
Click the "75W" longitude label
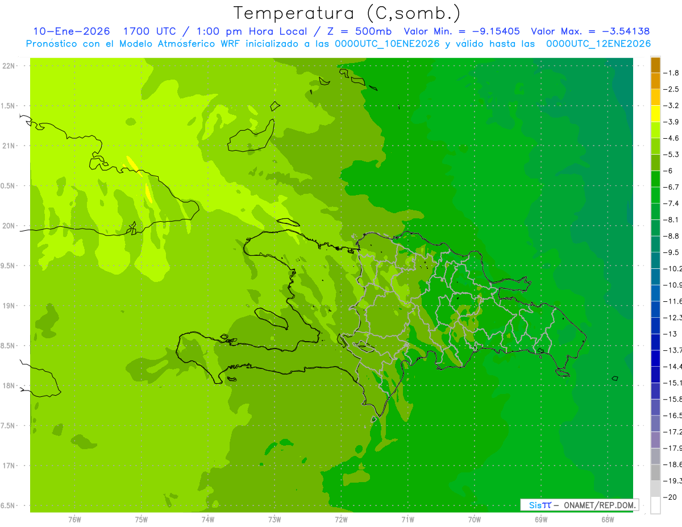point(142,519)
